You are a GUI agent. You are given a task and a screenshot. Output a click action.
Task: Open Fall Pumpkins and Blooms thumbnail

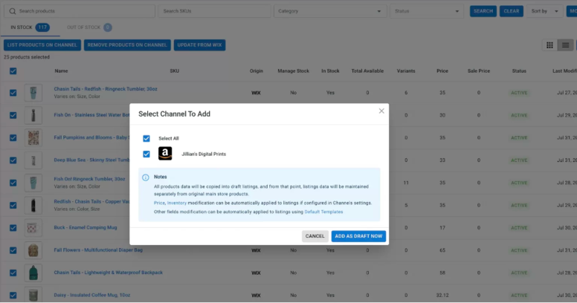pyautogui.click(x=33, y=137)
